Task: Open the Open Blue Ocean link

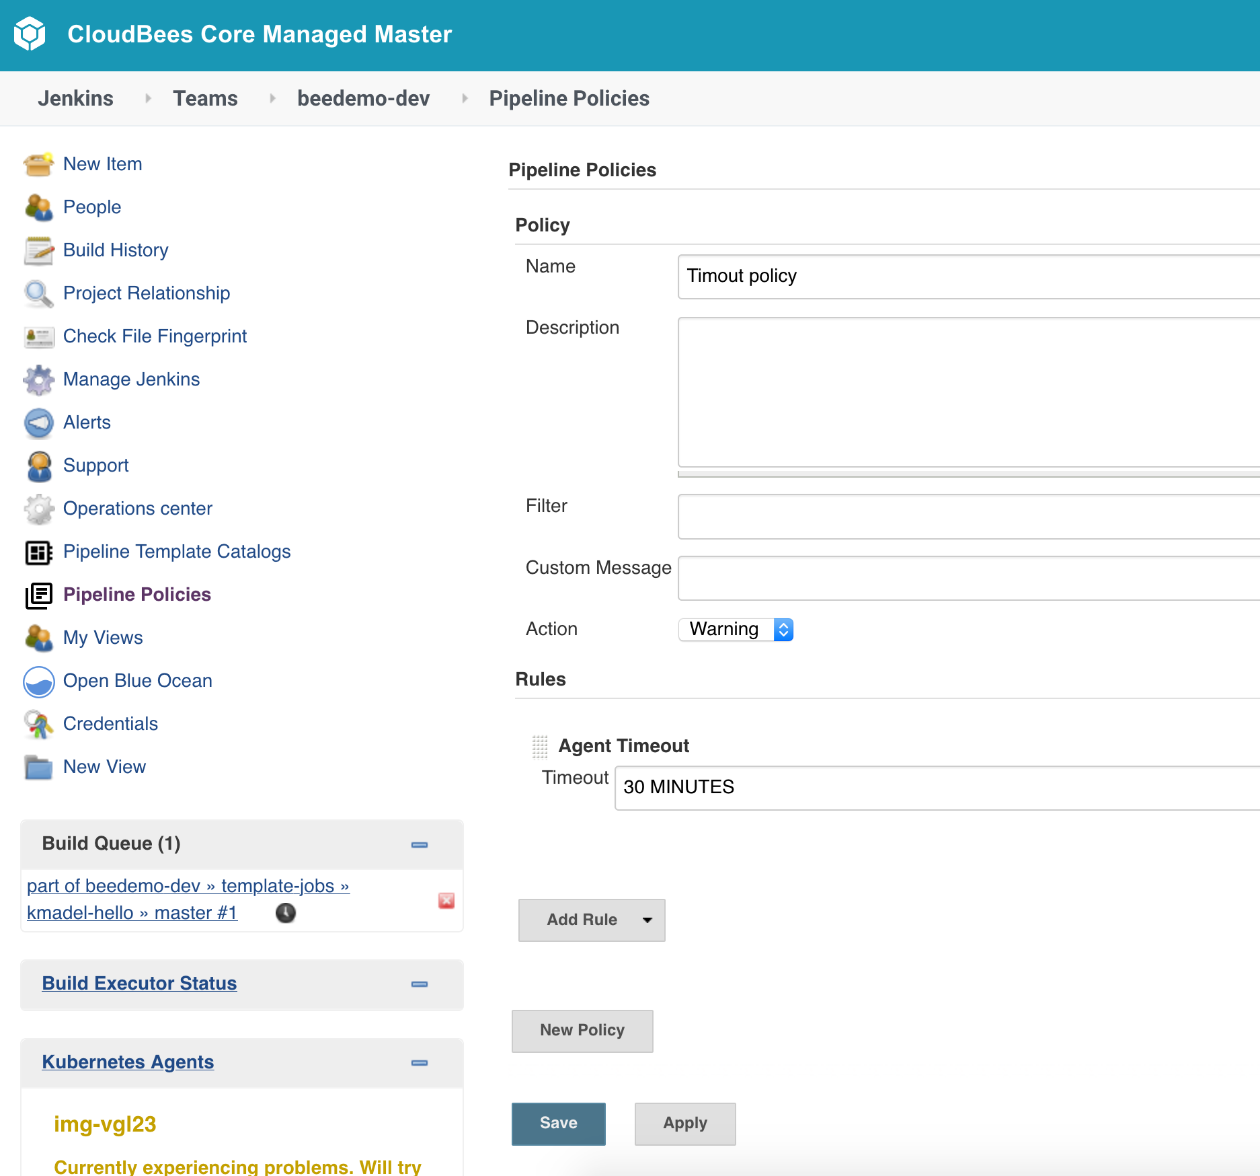Action: click(x=137, y=681)
